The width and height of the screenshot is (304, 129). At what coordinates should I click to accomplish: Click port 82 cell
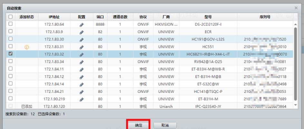pyautogui.click(x=100, y=32)
